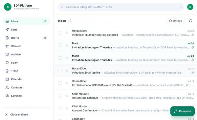Star the Re: Meeting Schedule email

(x=67, y=96)
